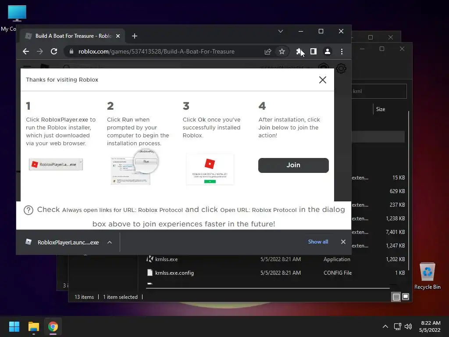The image size is (449, 337).
Task: View site info lock icon
Action: [x=71, y=52]
